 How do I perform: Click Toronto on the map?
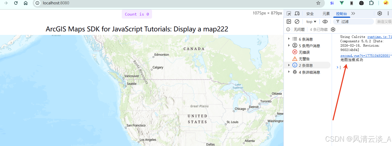266,101
